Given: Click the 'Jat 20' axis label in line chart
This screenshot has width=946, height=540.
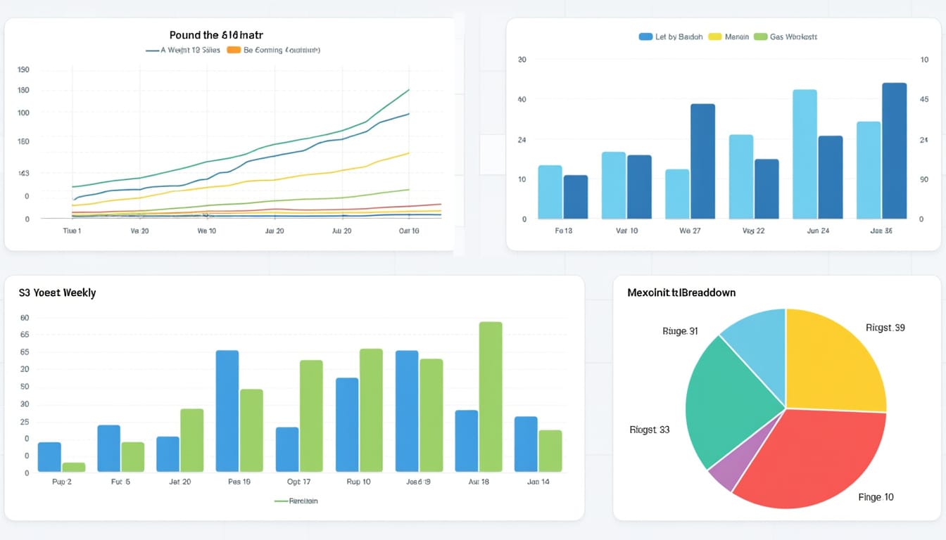Looking at the screenshot, I should pos(274,231).
